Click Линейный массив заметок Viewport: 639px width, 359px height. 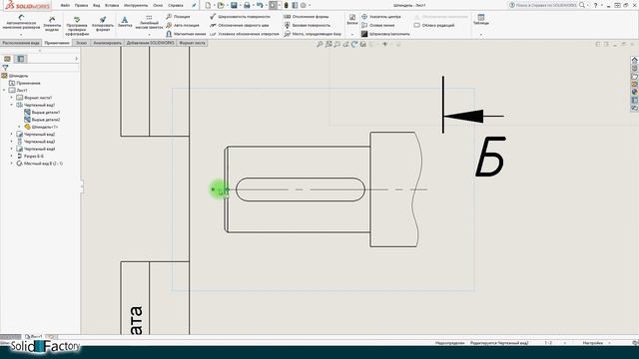149,23
